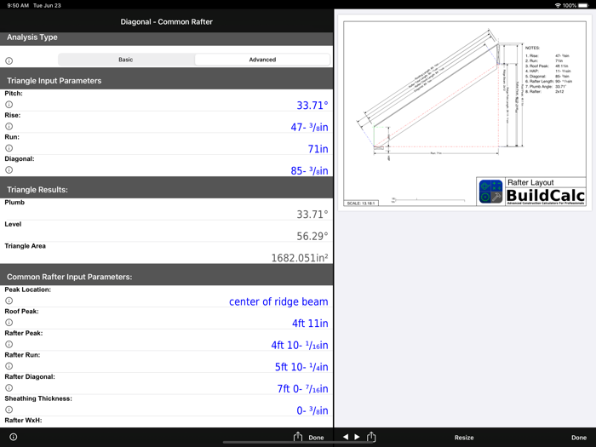Screen dimensions: 596x447
Task: Edit the Diagonal value 85- 3/8in
Action: pos(309,170)
